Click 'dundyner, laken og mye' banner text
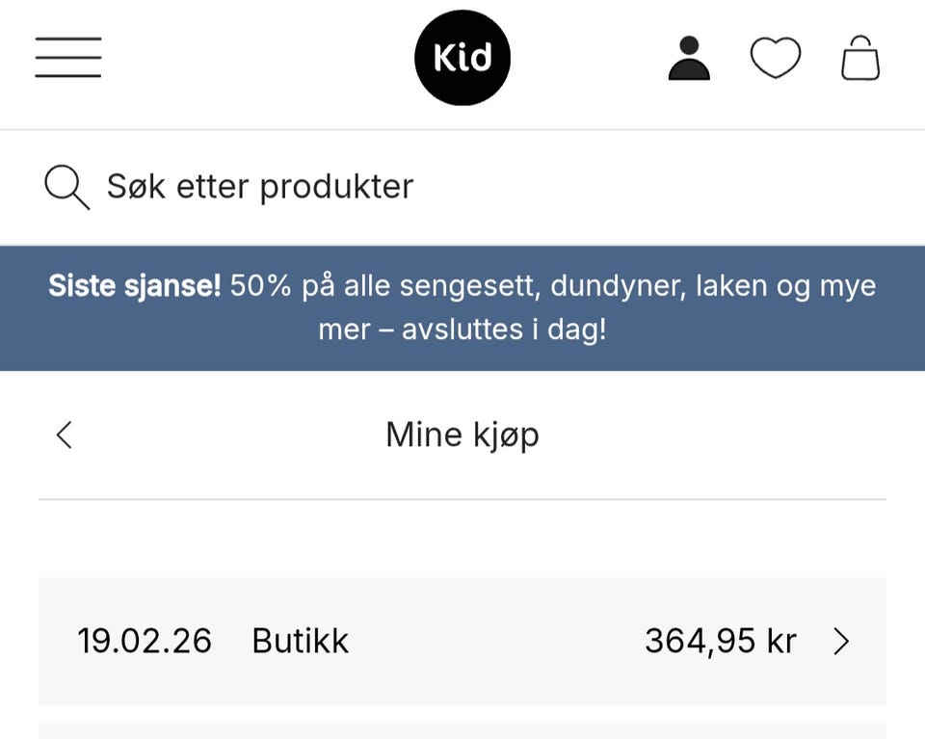The image size is (925, 739). point(713,286)
